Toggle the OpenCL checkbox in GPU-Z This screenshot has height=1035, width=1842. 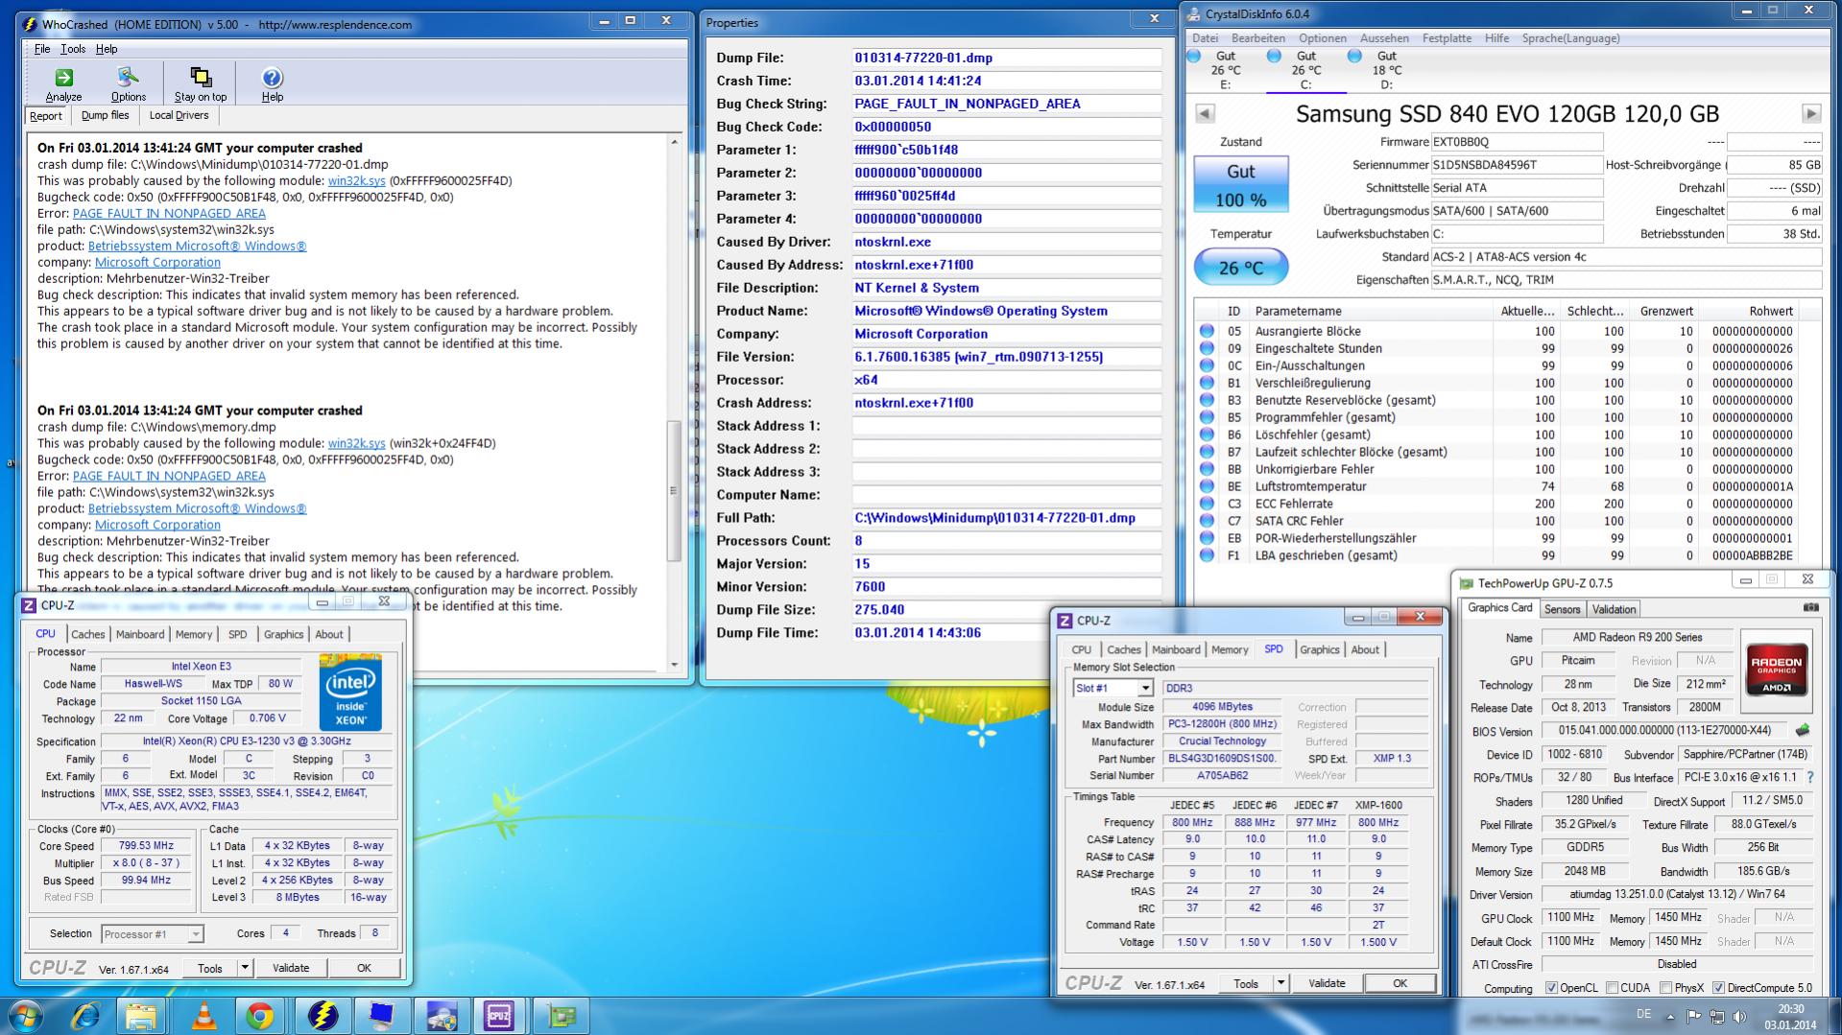click(x=1551, y=987)
